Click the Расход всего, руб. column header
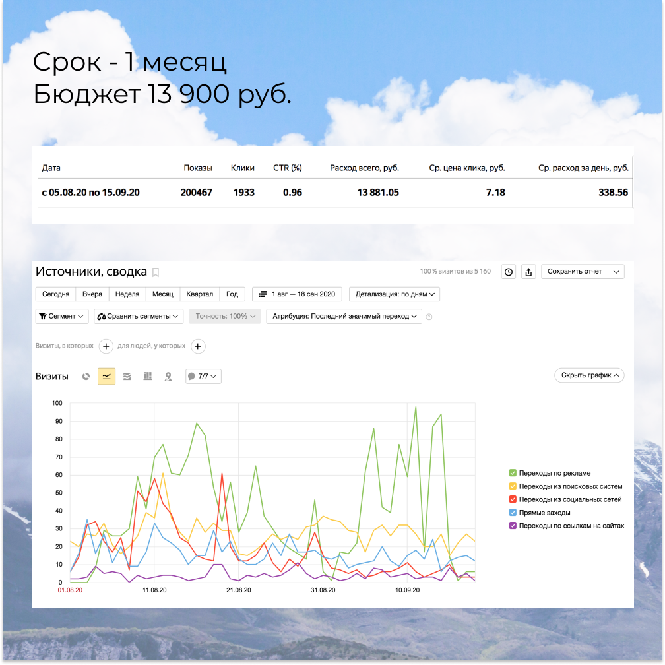Image resolution: width=665 pixels, height=665 pixels. pos(364,168)
